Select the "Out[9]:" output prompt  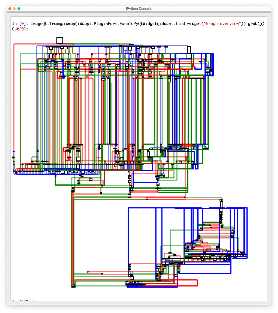tap(20, 29)
